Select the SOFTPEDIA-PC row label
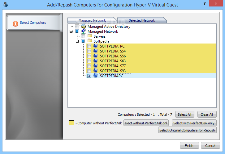Image resolution: width=225 pixels, height=154 pixels. pos(112,46)
